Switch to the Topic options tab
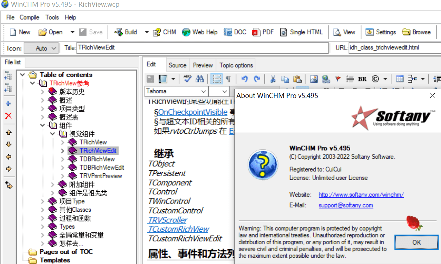The image size is (441, 264). (236, 65)
